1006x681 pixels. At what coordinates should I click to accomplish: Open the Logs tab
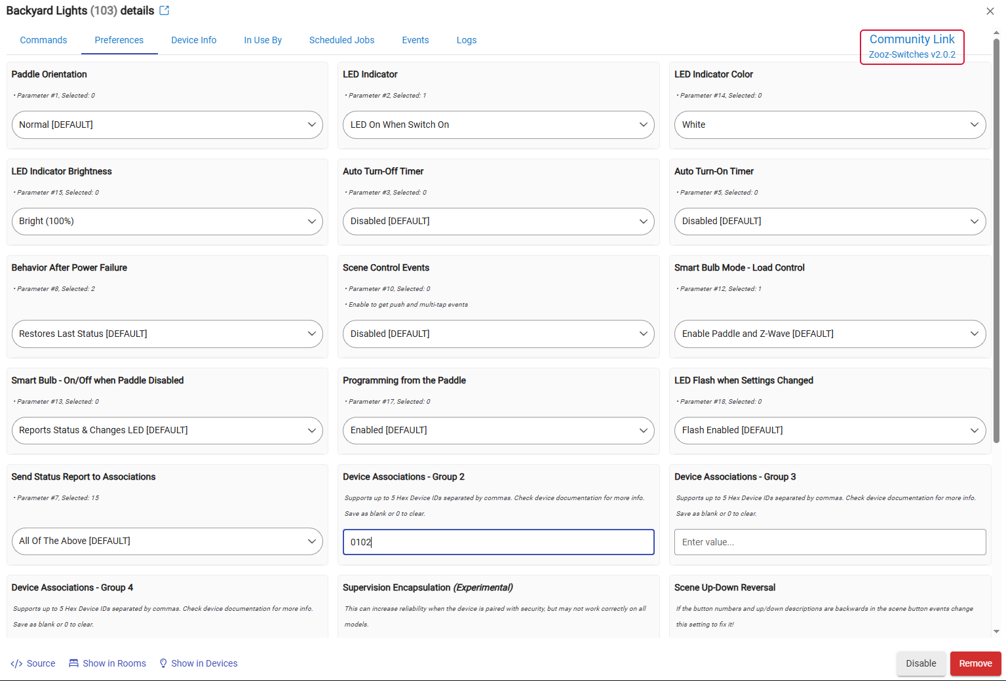point(467,40)
